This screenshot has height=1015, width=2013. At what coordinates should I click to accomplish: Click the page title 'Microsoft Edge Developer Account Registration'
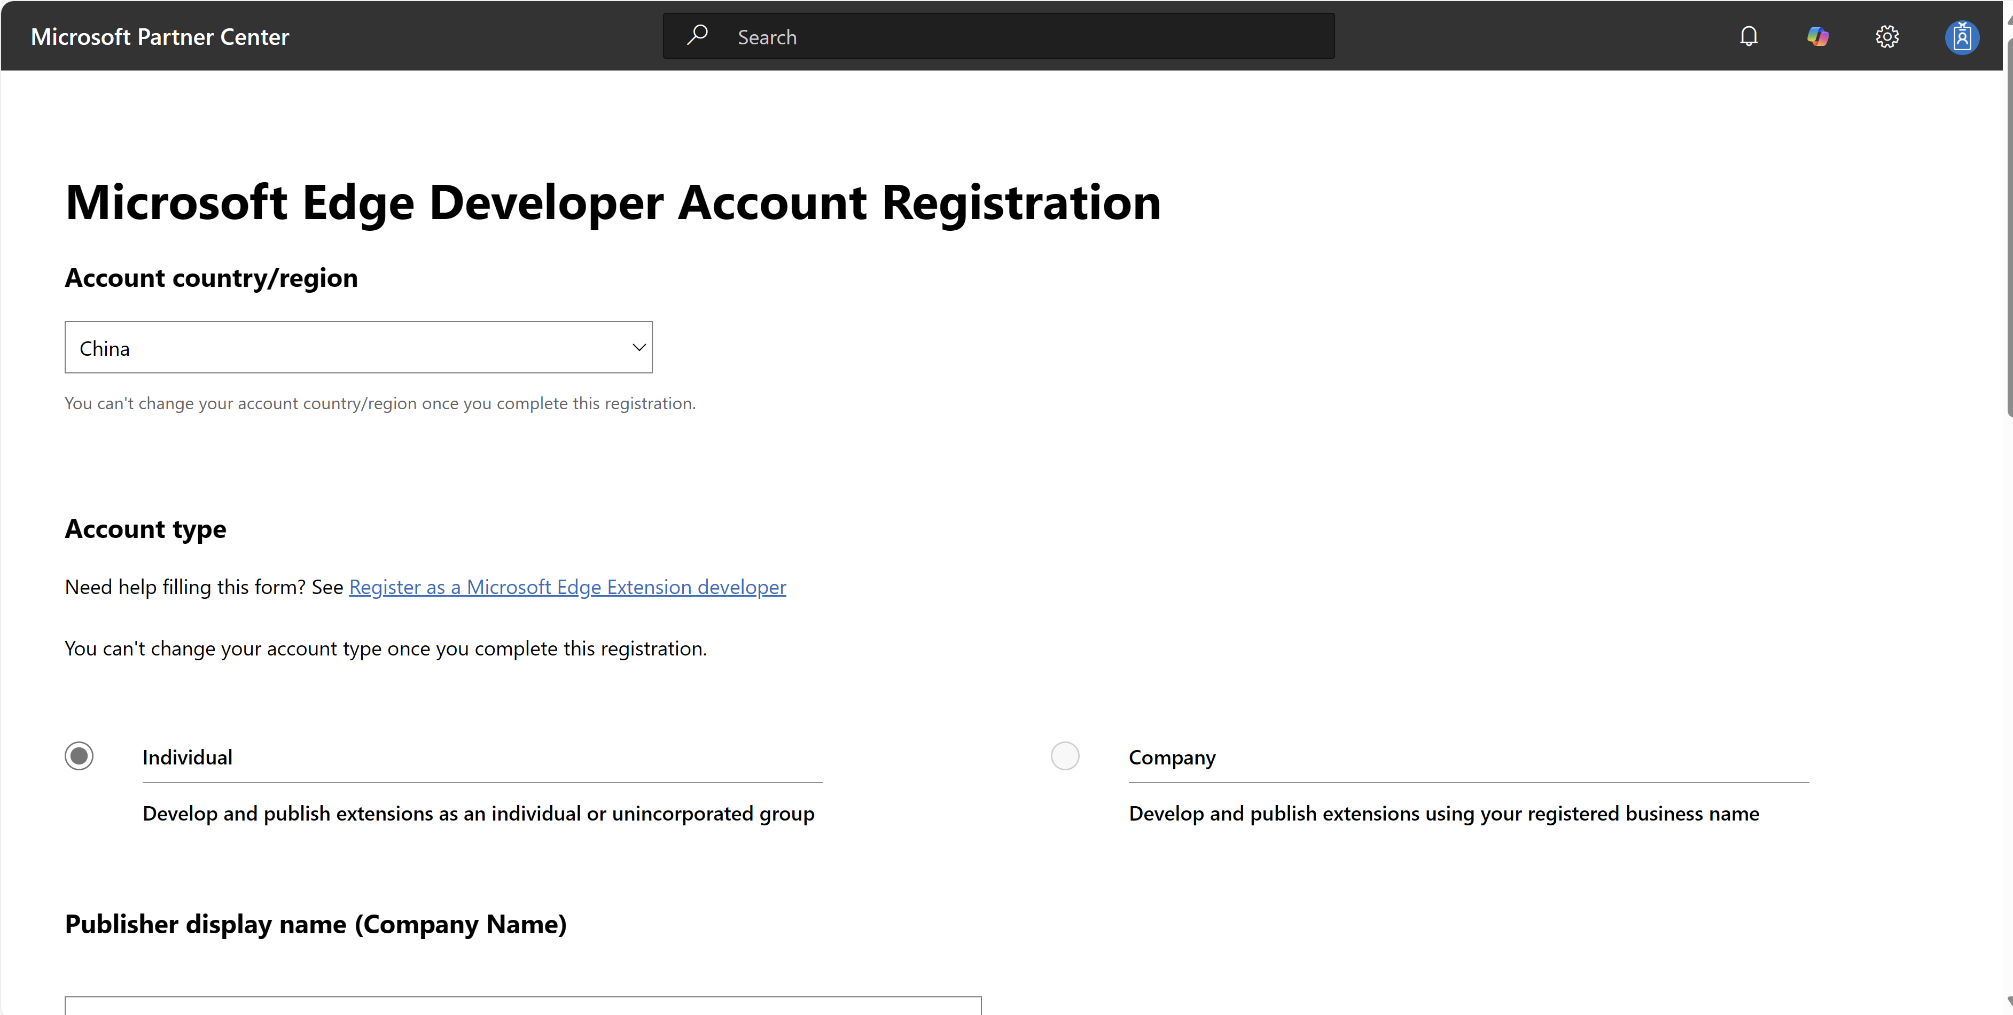pos(613,203)
